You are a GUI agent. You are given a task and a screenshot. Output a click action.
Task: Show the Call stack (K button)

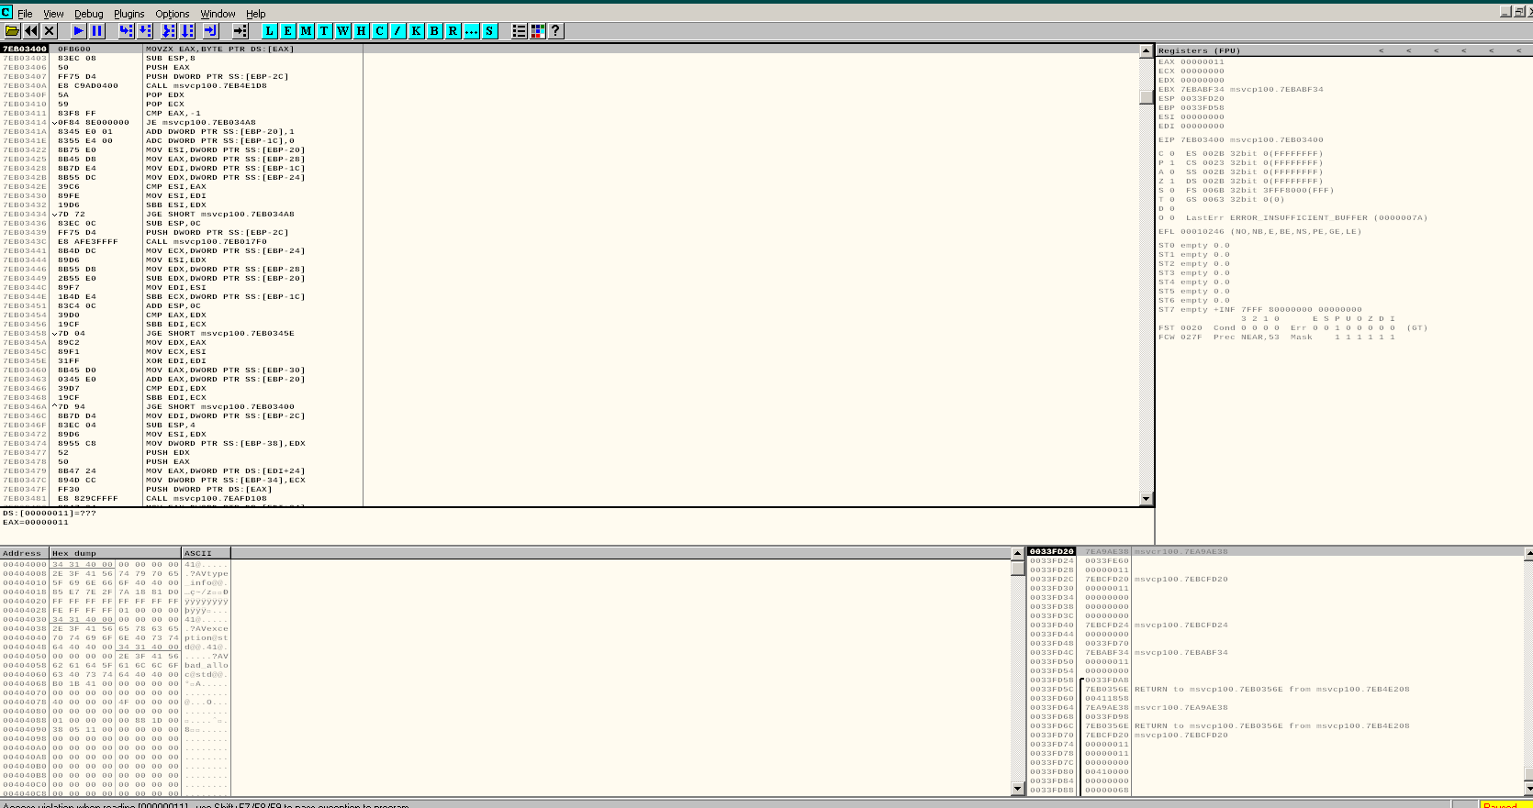coord(416,31)
